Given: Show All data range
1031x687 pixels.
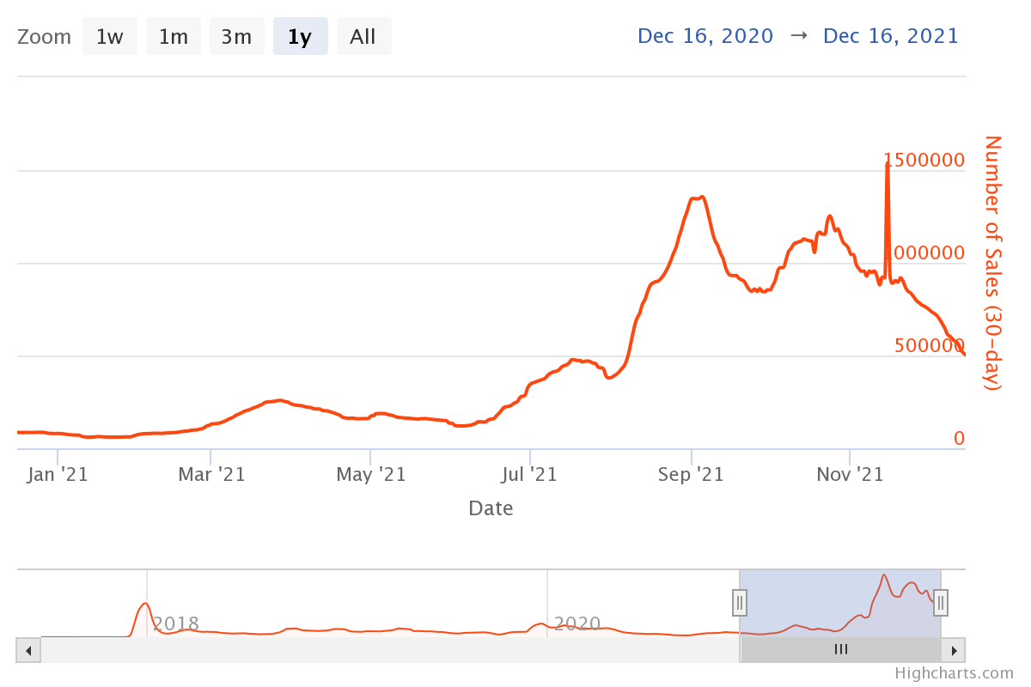Looking at the screenshot, I should [363, 37].
